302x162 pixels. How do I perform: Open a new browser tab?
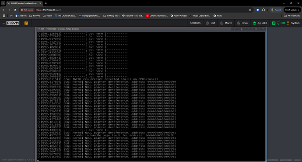pos(46,3)
